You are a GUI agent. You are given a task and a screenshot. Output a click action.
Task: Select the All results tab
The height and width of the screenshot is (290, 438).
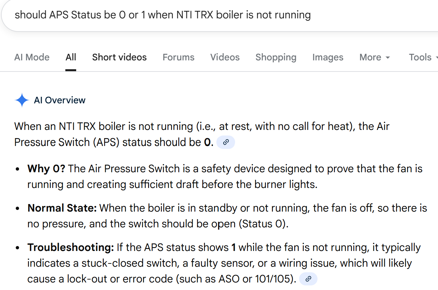(x=71, y=57)
